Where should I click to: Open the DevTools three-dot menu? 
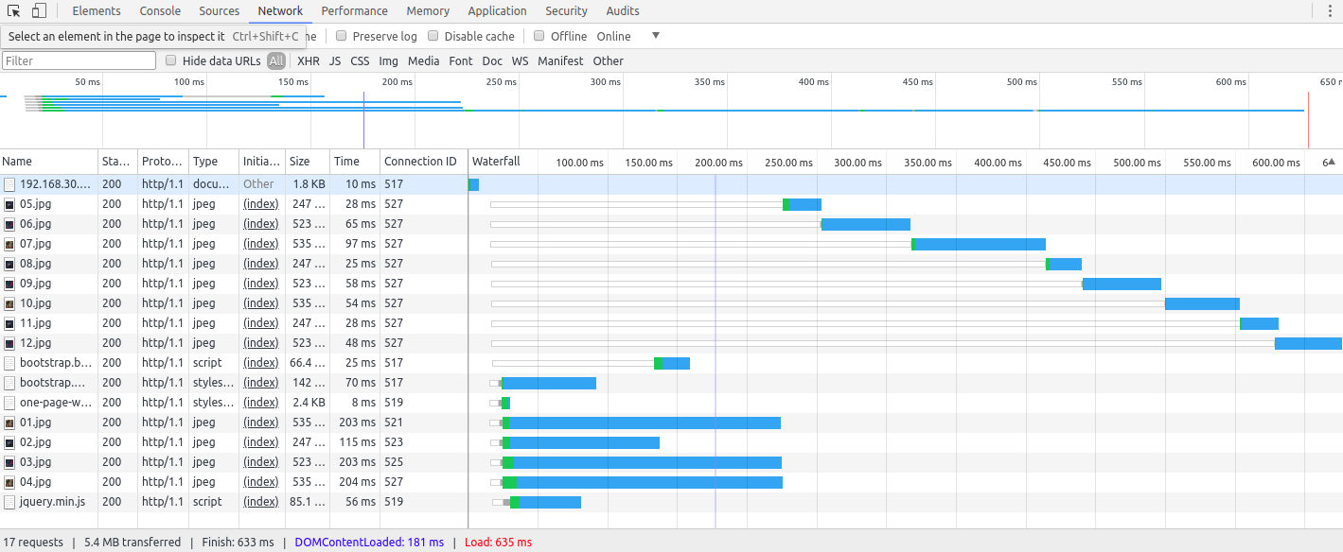point(1329,11)
